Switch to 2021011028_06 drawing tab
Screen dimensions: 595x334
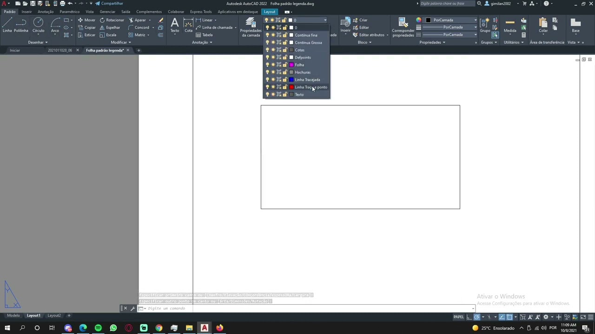(x=60, y=50)
